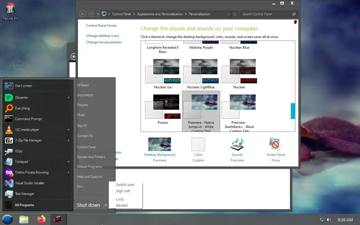360x225 pixels.
Task: Expand All Programs list
Action: point(37,205)
